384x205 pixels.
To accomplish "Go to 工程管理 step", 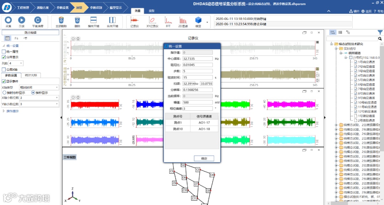I will (x=23, y=7).
